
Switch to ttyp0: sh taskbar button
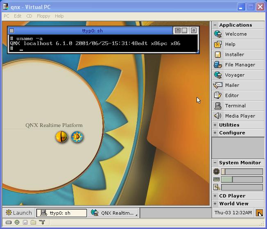click(x=61, y=213)
